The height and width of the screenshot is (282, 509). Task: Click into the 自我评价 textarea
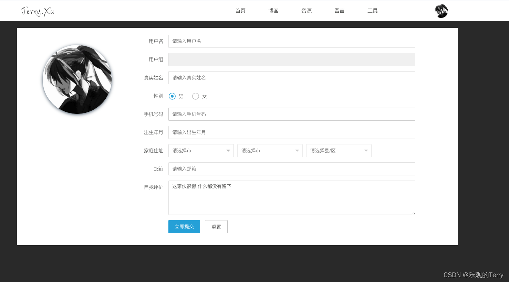tap(292, 198)
